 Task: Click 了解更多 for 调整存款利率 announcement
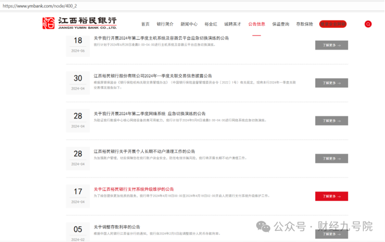[332, 234]
